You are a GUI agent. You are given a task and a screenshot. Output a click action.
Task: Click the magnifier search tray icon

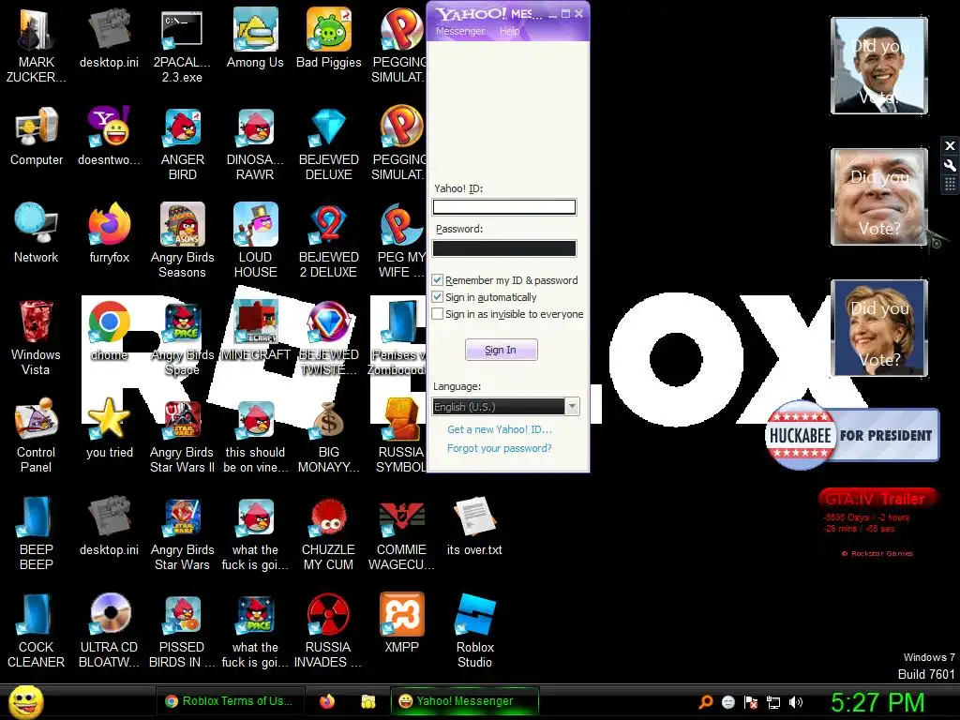coord(705,702)
